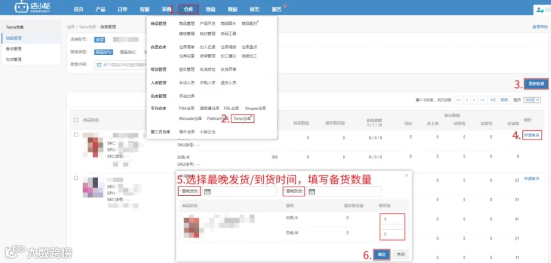Open calendar icon for 最晚到货 date
Viewport: 551px width, 263px height.
click(312, 191)
